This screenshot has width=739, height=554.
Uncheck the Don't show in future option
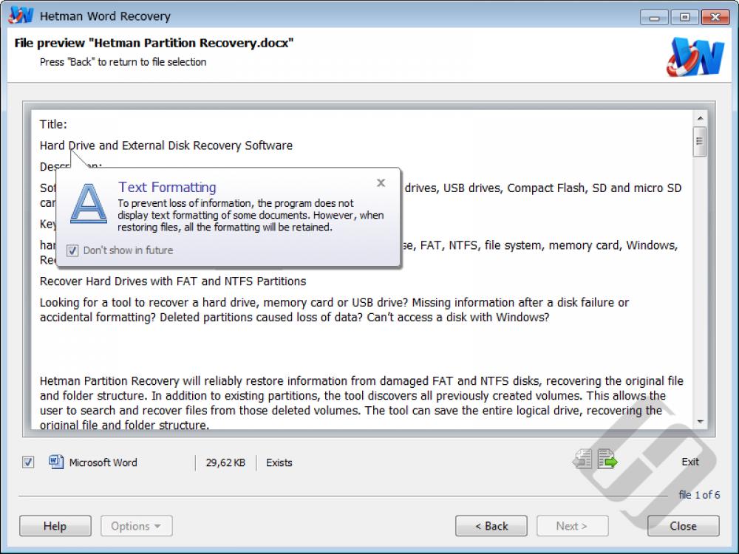[x=72, y=250]
